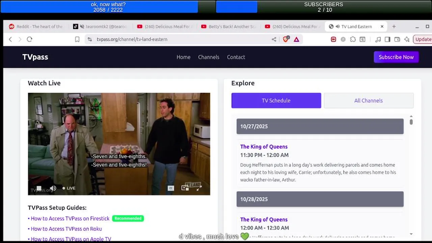Click the 'ok, now what?' goal bar

(108, 7)
